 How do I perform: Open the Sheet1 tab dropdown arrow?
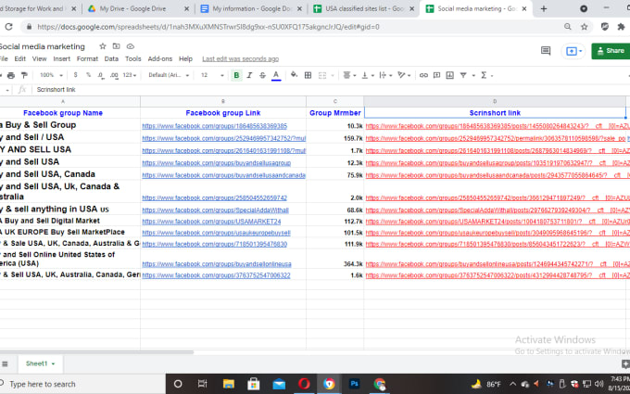[54, 363]
